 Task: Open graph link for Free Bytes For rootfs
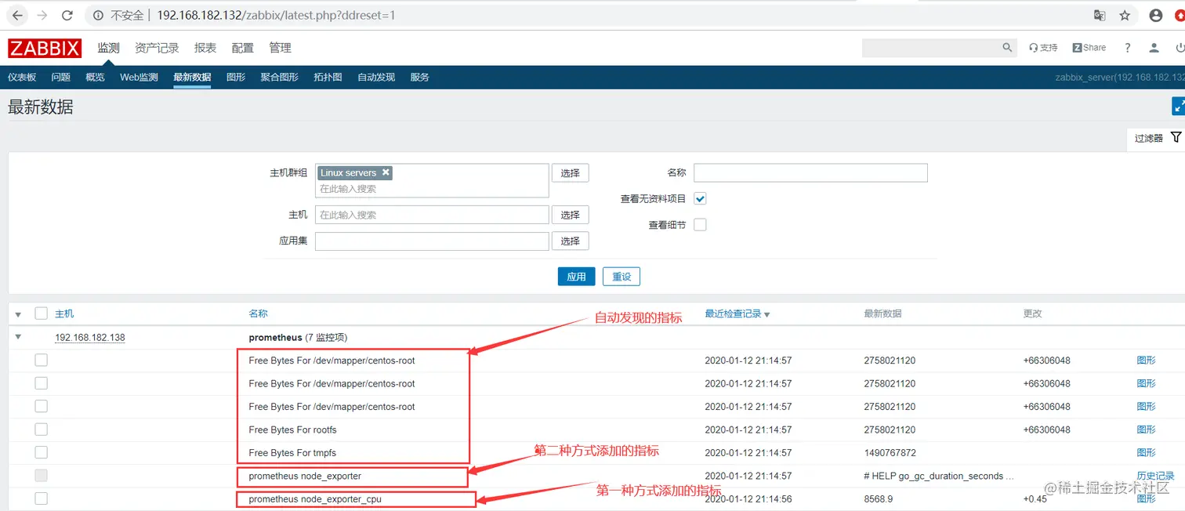click(x=1146, y=429)
